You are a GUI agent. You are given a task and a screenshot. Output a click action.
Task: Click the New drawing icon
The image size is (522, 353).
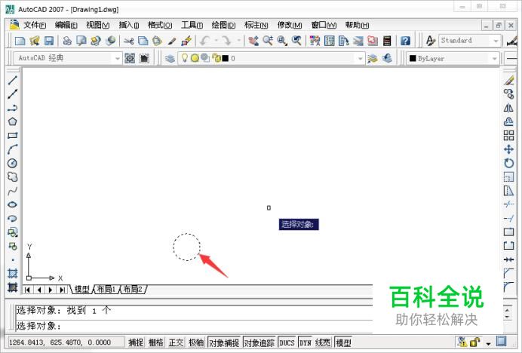[x=20, y=41]
